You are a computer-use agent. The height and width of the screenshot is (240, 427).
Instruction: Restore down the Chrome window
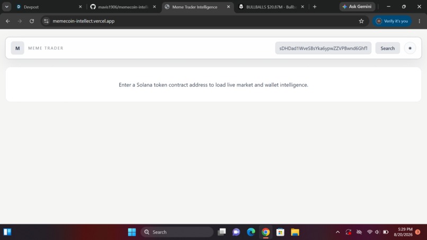tap(404, 6)
